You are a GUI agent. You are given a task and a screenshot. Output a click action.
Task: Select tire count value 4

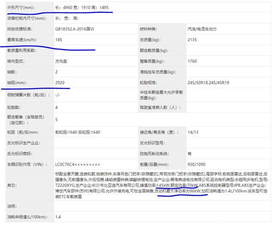tap(57, 108)
